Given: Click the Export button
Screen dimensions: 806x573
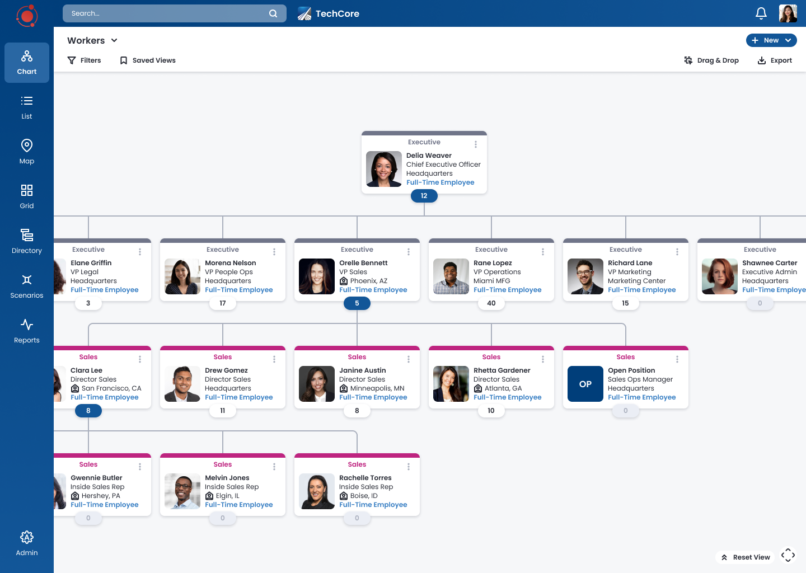Looking at the screenshot, I should [775, 60].
